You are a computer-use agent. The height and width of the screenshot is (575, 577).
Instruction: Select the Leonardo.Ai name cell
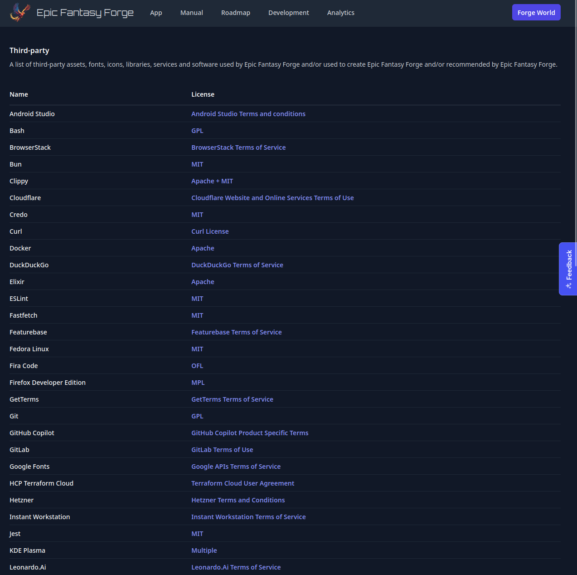click(28, 567)
